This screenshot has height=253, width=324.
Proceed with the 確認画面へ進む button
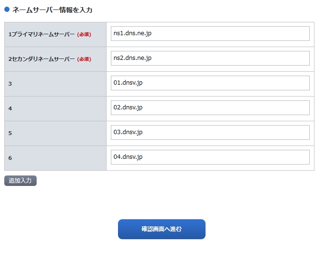click(x=161, y=229)
